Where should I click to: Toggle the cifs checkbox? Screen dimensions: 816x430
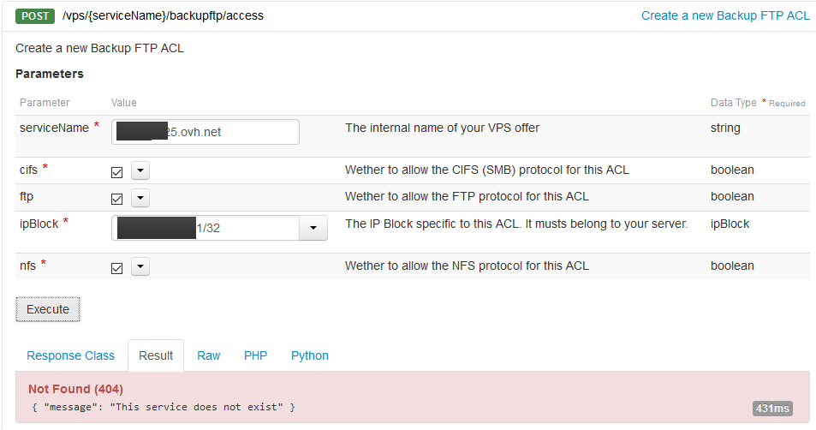click(x=117, y=171)
